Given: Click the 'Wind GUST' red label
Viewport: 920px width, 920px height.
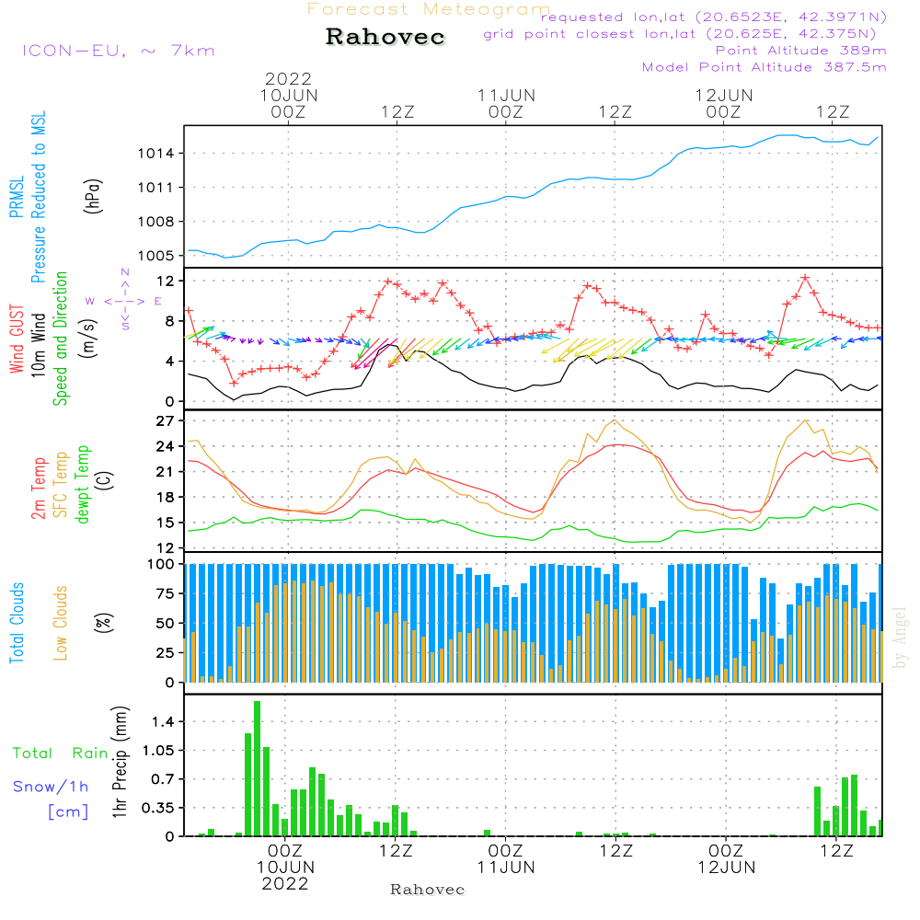Looking at the screenshot, I should click(x=17, y=339).
